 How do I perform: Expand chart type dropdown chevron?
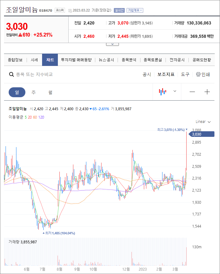click(x=175, y=91)
